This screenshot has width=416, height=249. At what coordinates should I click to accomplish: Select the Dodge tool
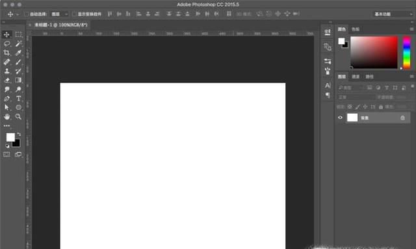(x=18, y=90)
